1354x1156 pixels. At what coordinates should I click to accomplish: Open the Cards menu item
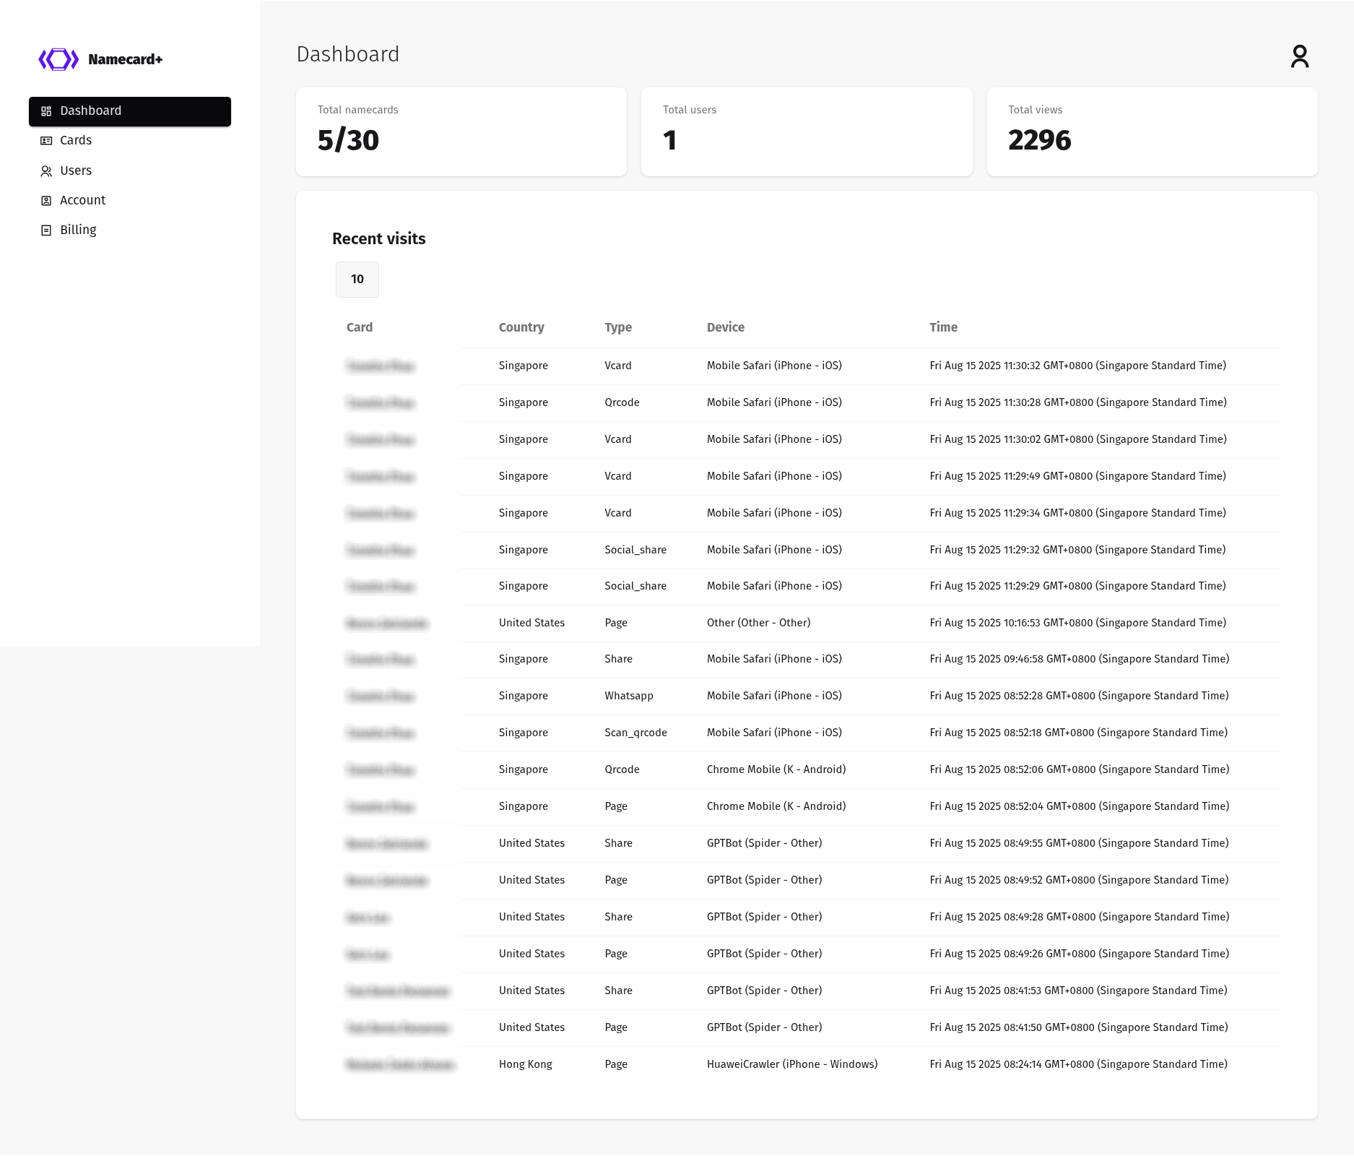76,140
